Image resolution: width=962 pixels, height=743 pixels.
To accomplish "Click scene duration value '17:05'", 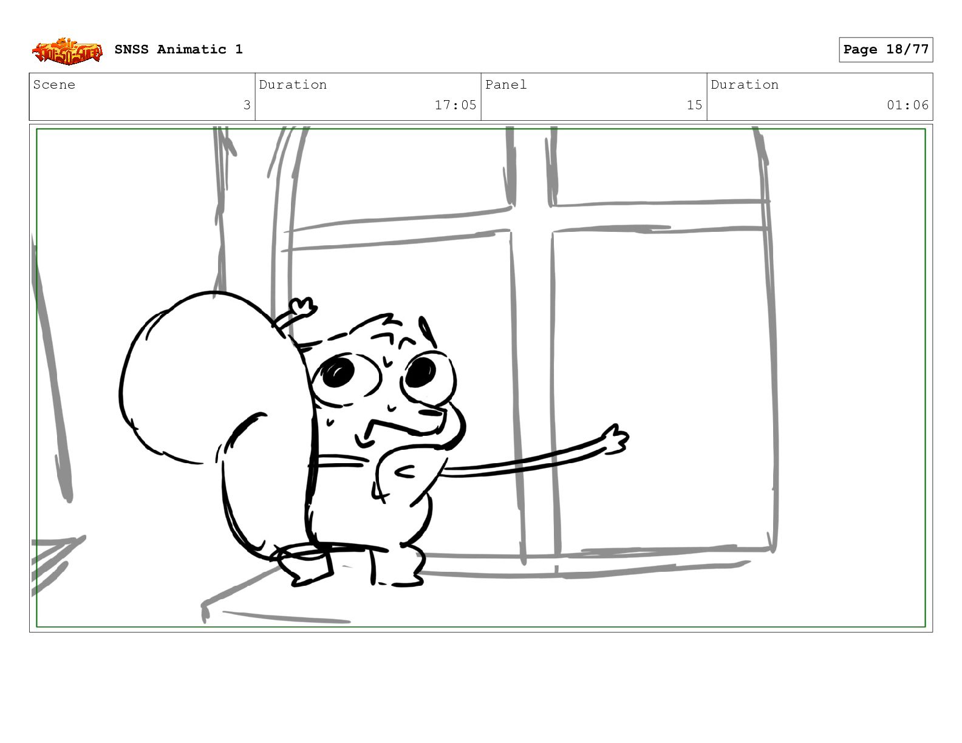I will (455, 105).
